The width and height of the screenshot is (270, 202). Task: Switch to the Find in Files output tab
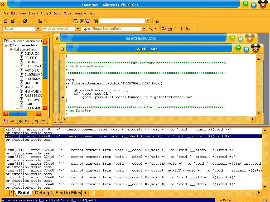68,193
